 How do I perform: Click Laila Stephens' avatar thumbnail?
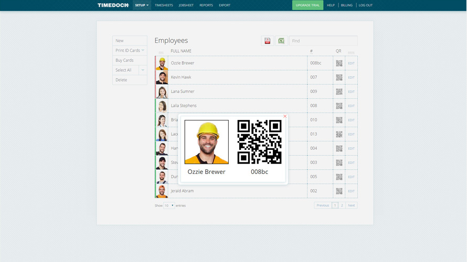[x=162, y=106]
